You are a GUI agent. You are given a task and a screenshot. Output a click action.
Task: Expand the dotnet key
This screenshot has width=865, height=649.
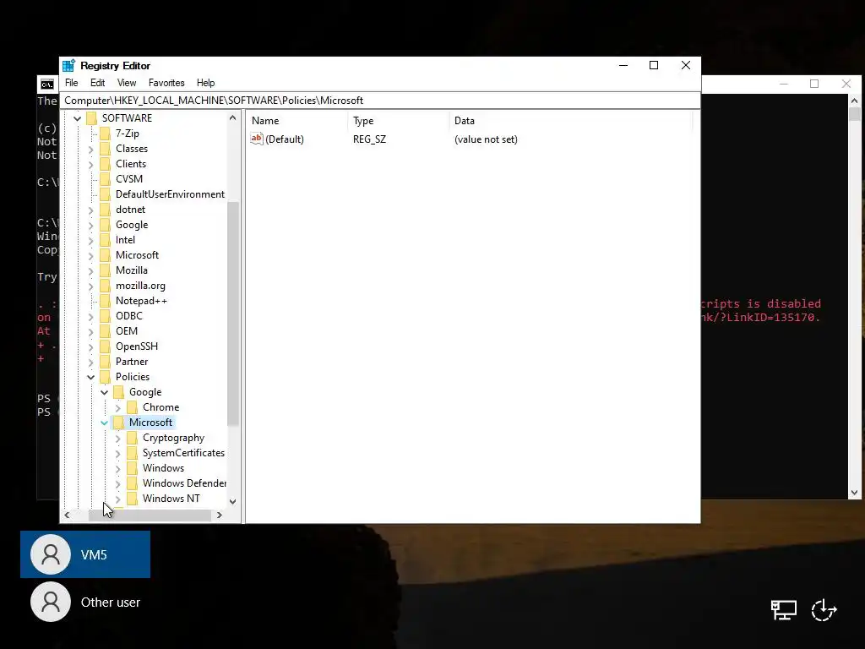point(91,210)
